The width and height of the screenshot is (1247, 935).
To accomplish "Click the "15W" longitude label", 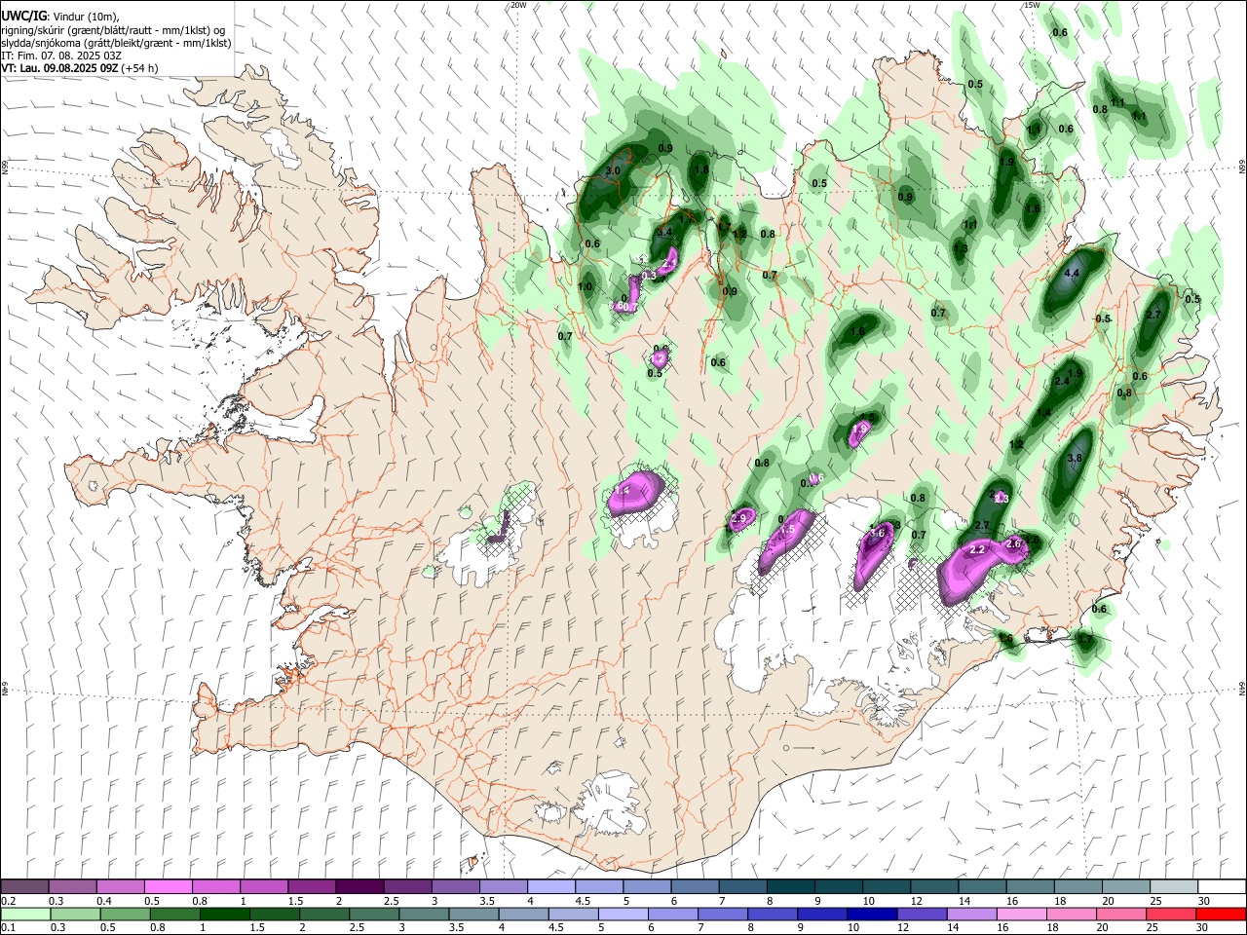I will click(1031, 5).
